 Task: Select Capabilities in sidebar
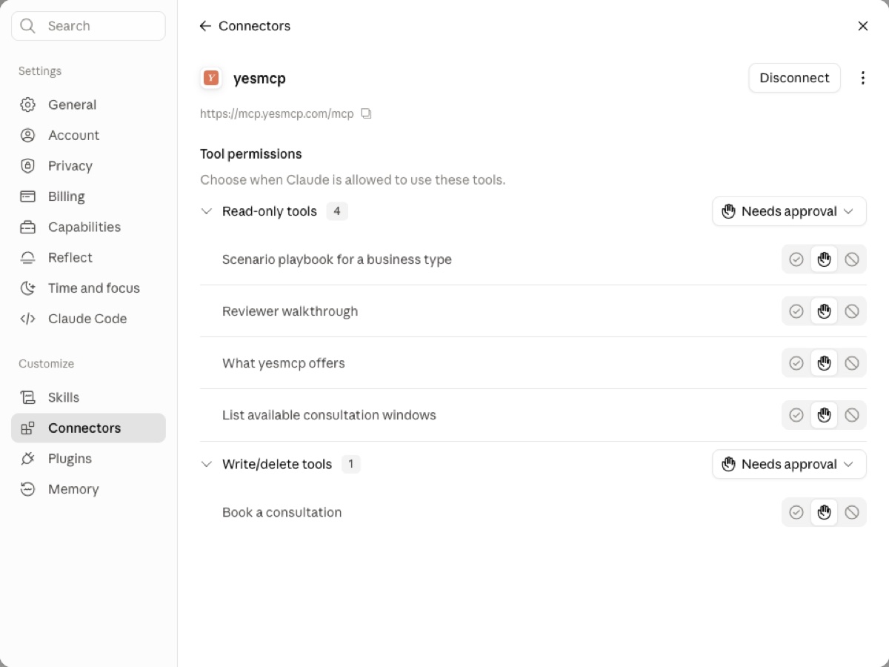[x=88, y=227]
